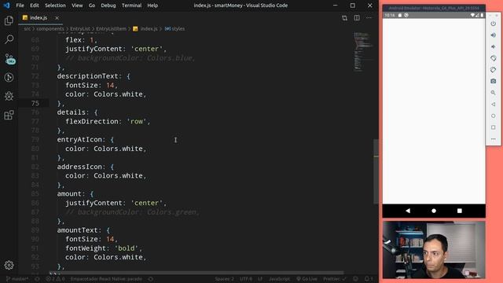Open the Debug menu
This screenshot has height=283, width=503.
click(x=108, y=6)
